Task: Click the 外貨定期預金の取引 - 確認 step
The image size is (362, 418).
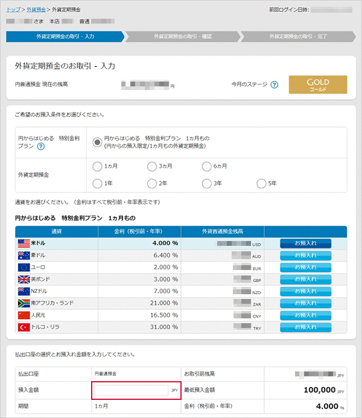Action: (183, 36)
